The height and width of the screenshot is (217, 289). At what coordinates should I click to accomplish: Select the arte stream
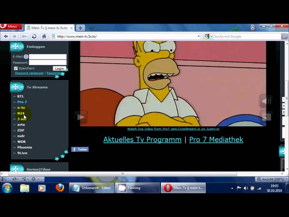point(21,125)
